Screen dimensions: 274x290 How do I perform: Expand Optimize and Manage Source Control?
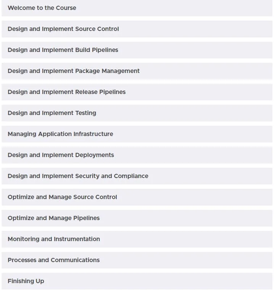[137, 197]
